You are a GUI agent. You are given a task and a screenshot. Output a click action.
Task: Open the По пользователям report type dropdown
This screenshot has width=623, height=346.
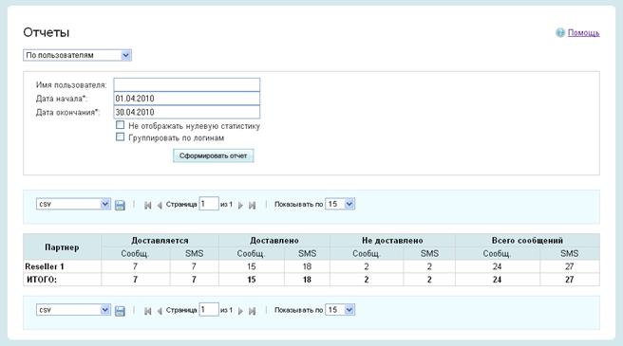point(77,55)
